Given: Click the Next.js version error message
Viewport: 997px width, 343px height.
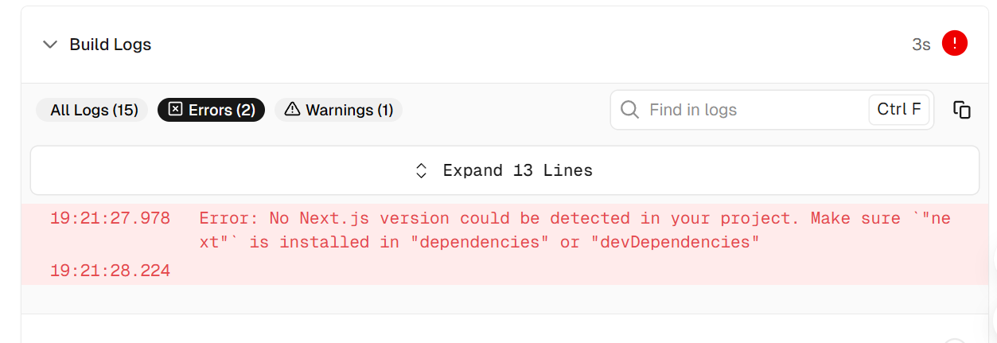Looking at the screenshot, I should 575,230.
